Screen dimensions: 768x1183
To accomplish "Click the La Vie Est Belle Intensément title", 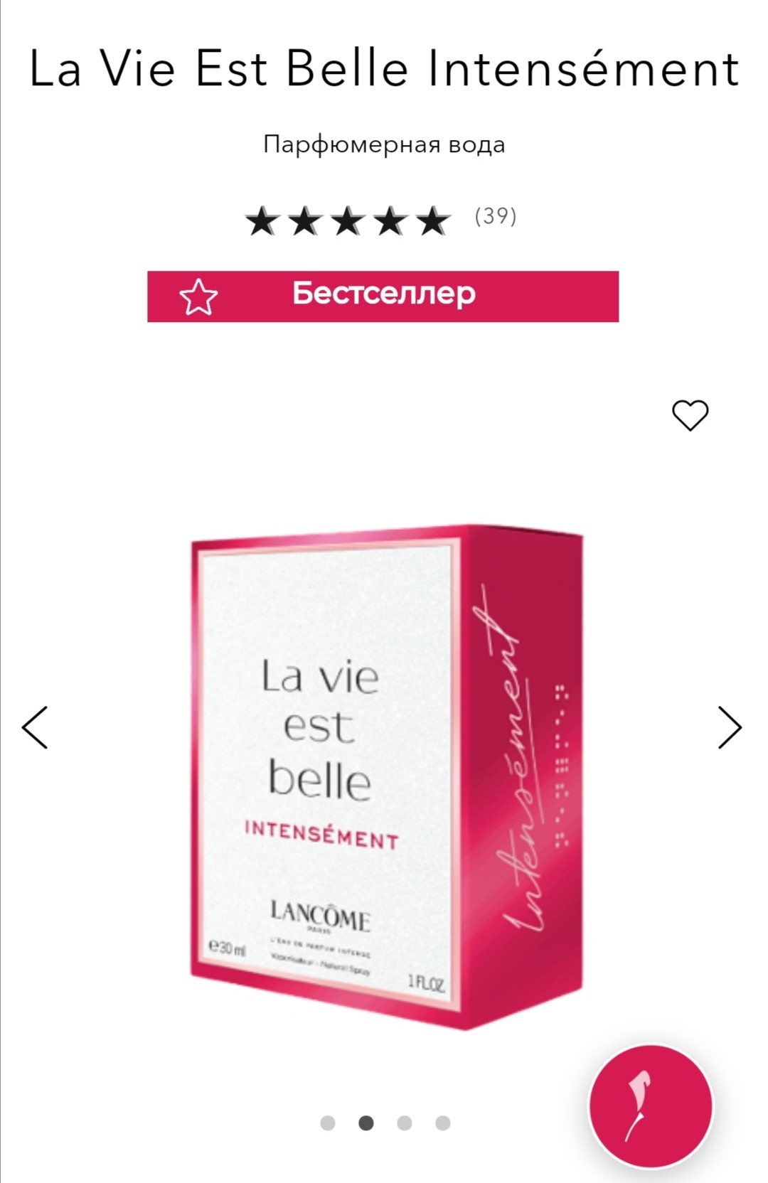I will [384, 69].
